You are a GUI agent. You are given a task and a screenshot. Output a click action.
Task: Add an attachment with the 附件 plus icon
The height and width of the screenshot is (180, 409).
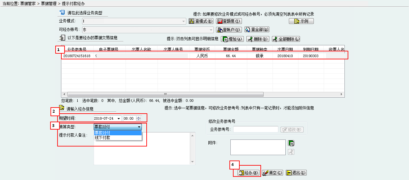(x=291, y=143)
